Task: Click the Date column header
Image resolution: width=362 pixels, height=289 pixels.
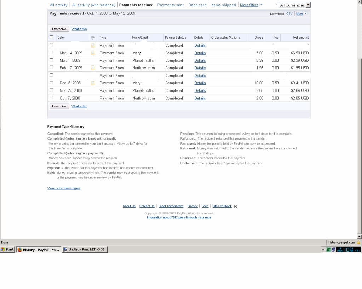Action: click(x=61, y=37)
